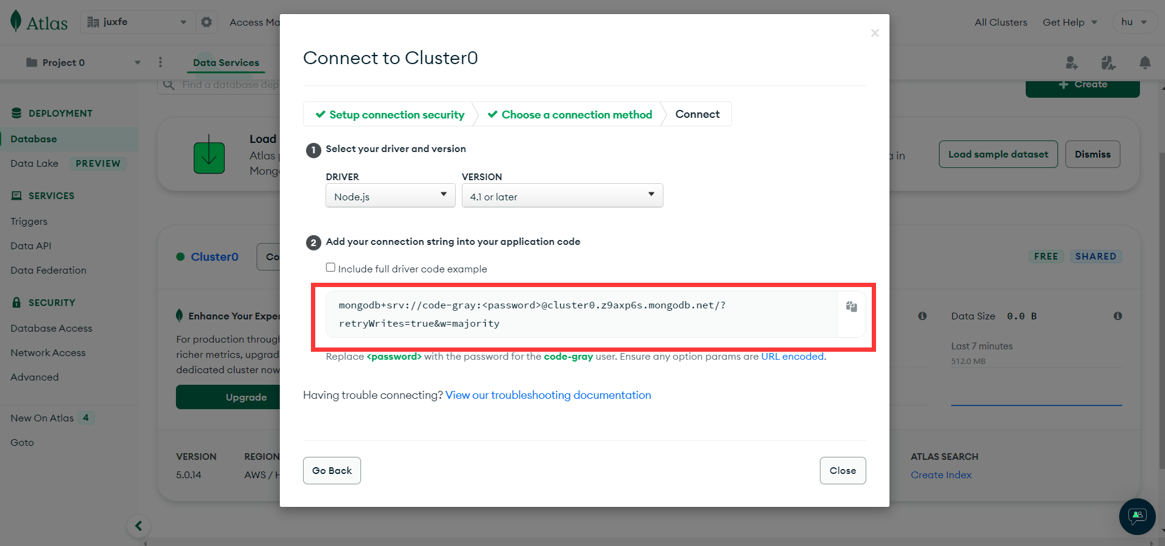Open the juxfe organization dropdown
Viewport: 1165px width, 546px height.
[x=137, y=22]
